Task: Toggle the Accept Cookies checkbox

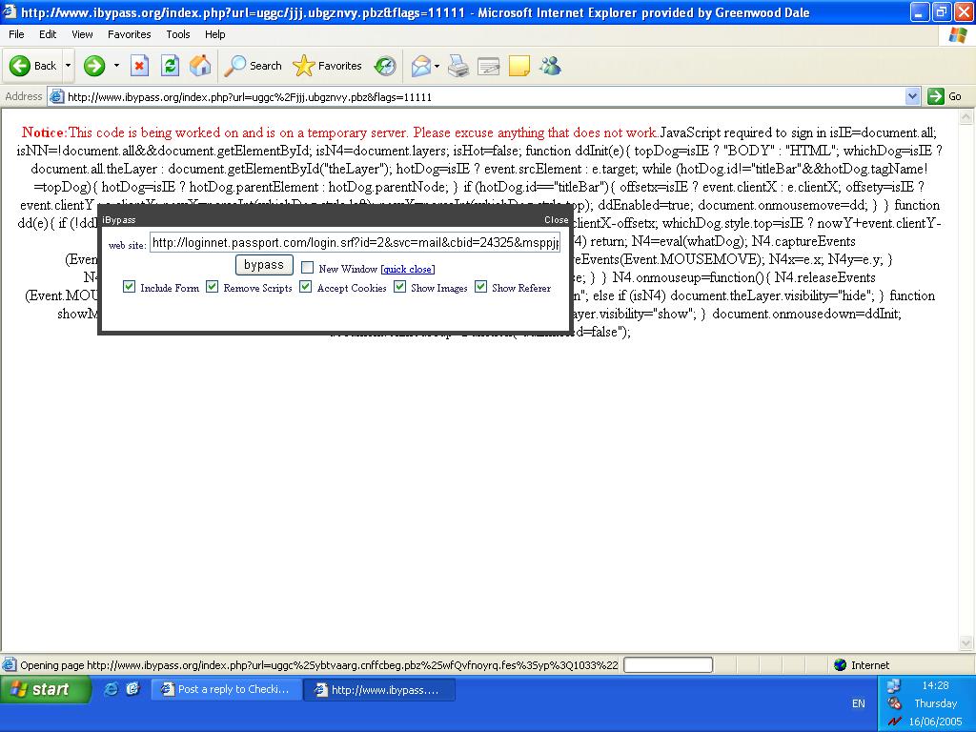Action: 306,287
